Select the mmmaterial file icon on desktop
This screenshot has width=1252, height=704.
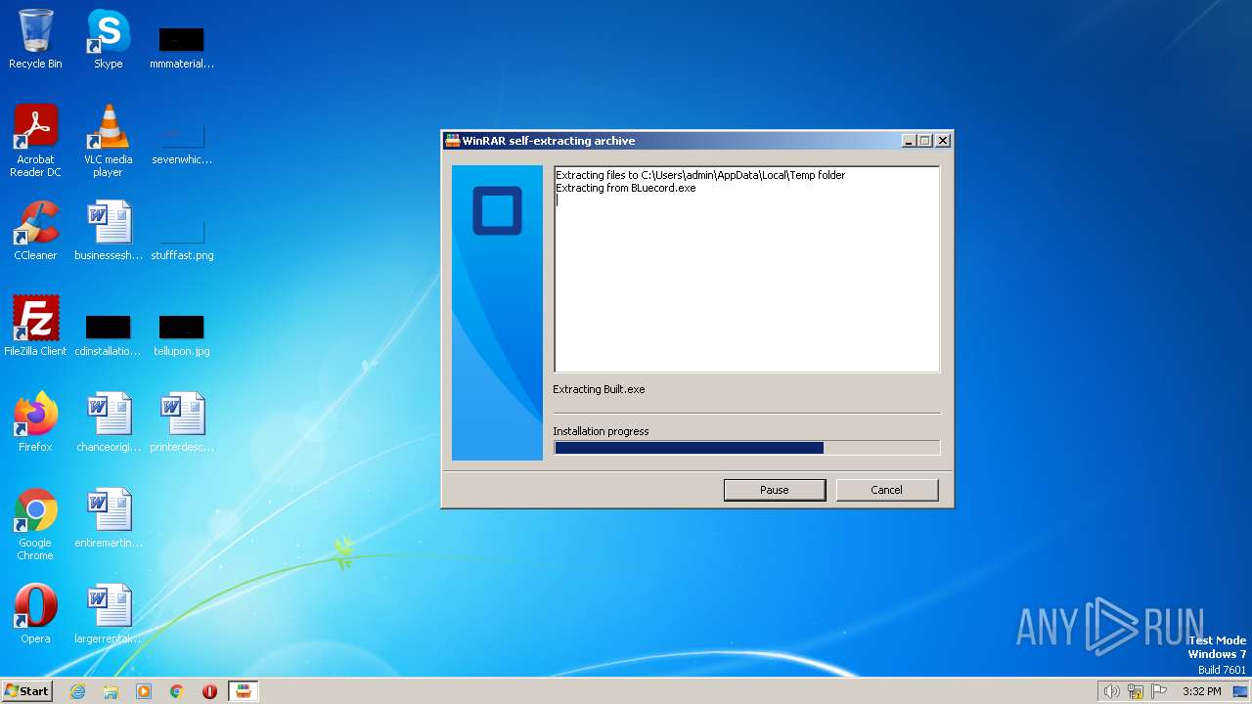pyautogui.click(x=182, y=47)
